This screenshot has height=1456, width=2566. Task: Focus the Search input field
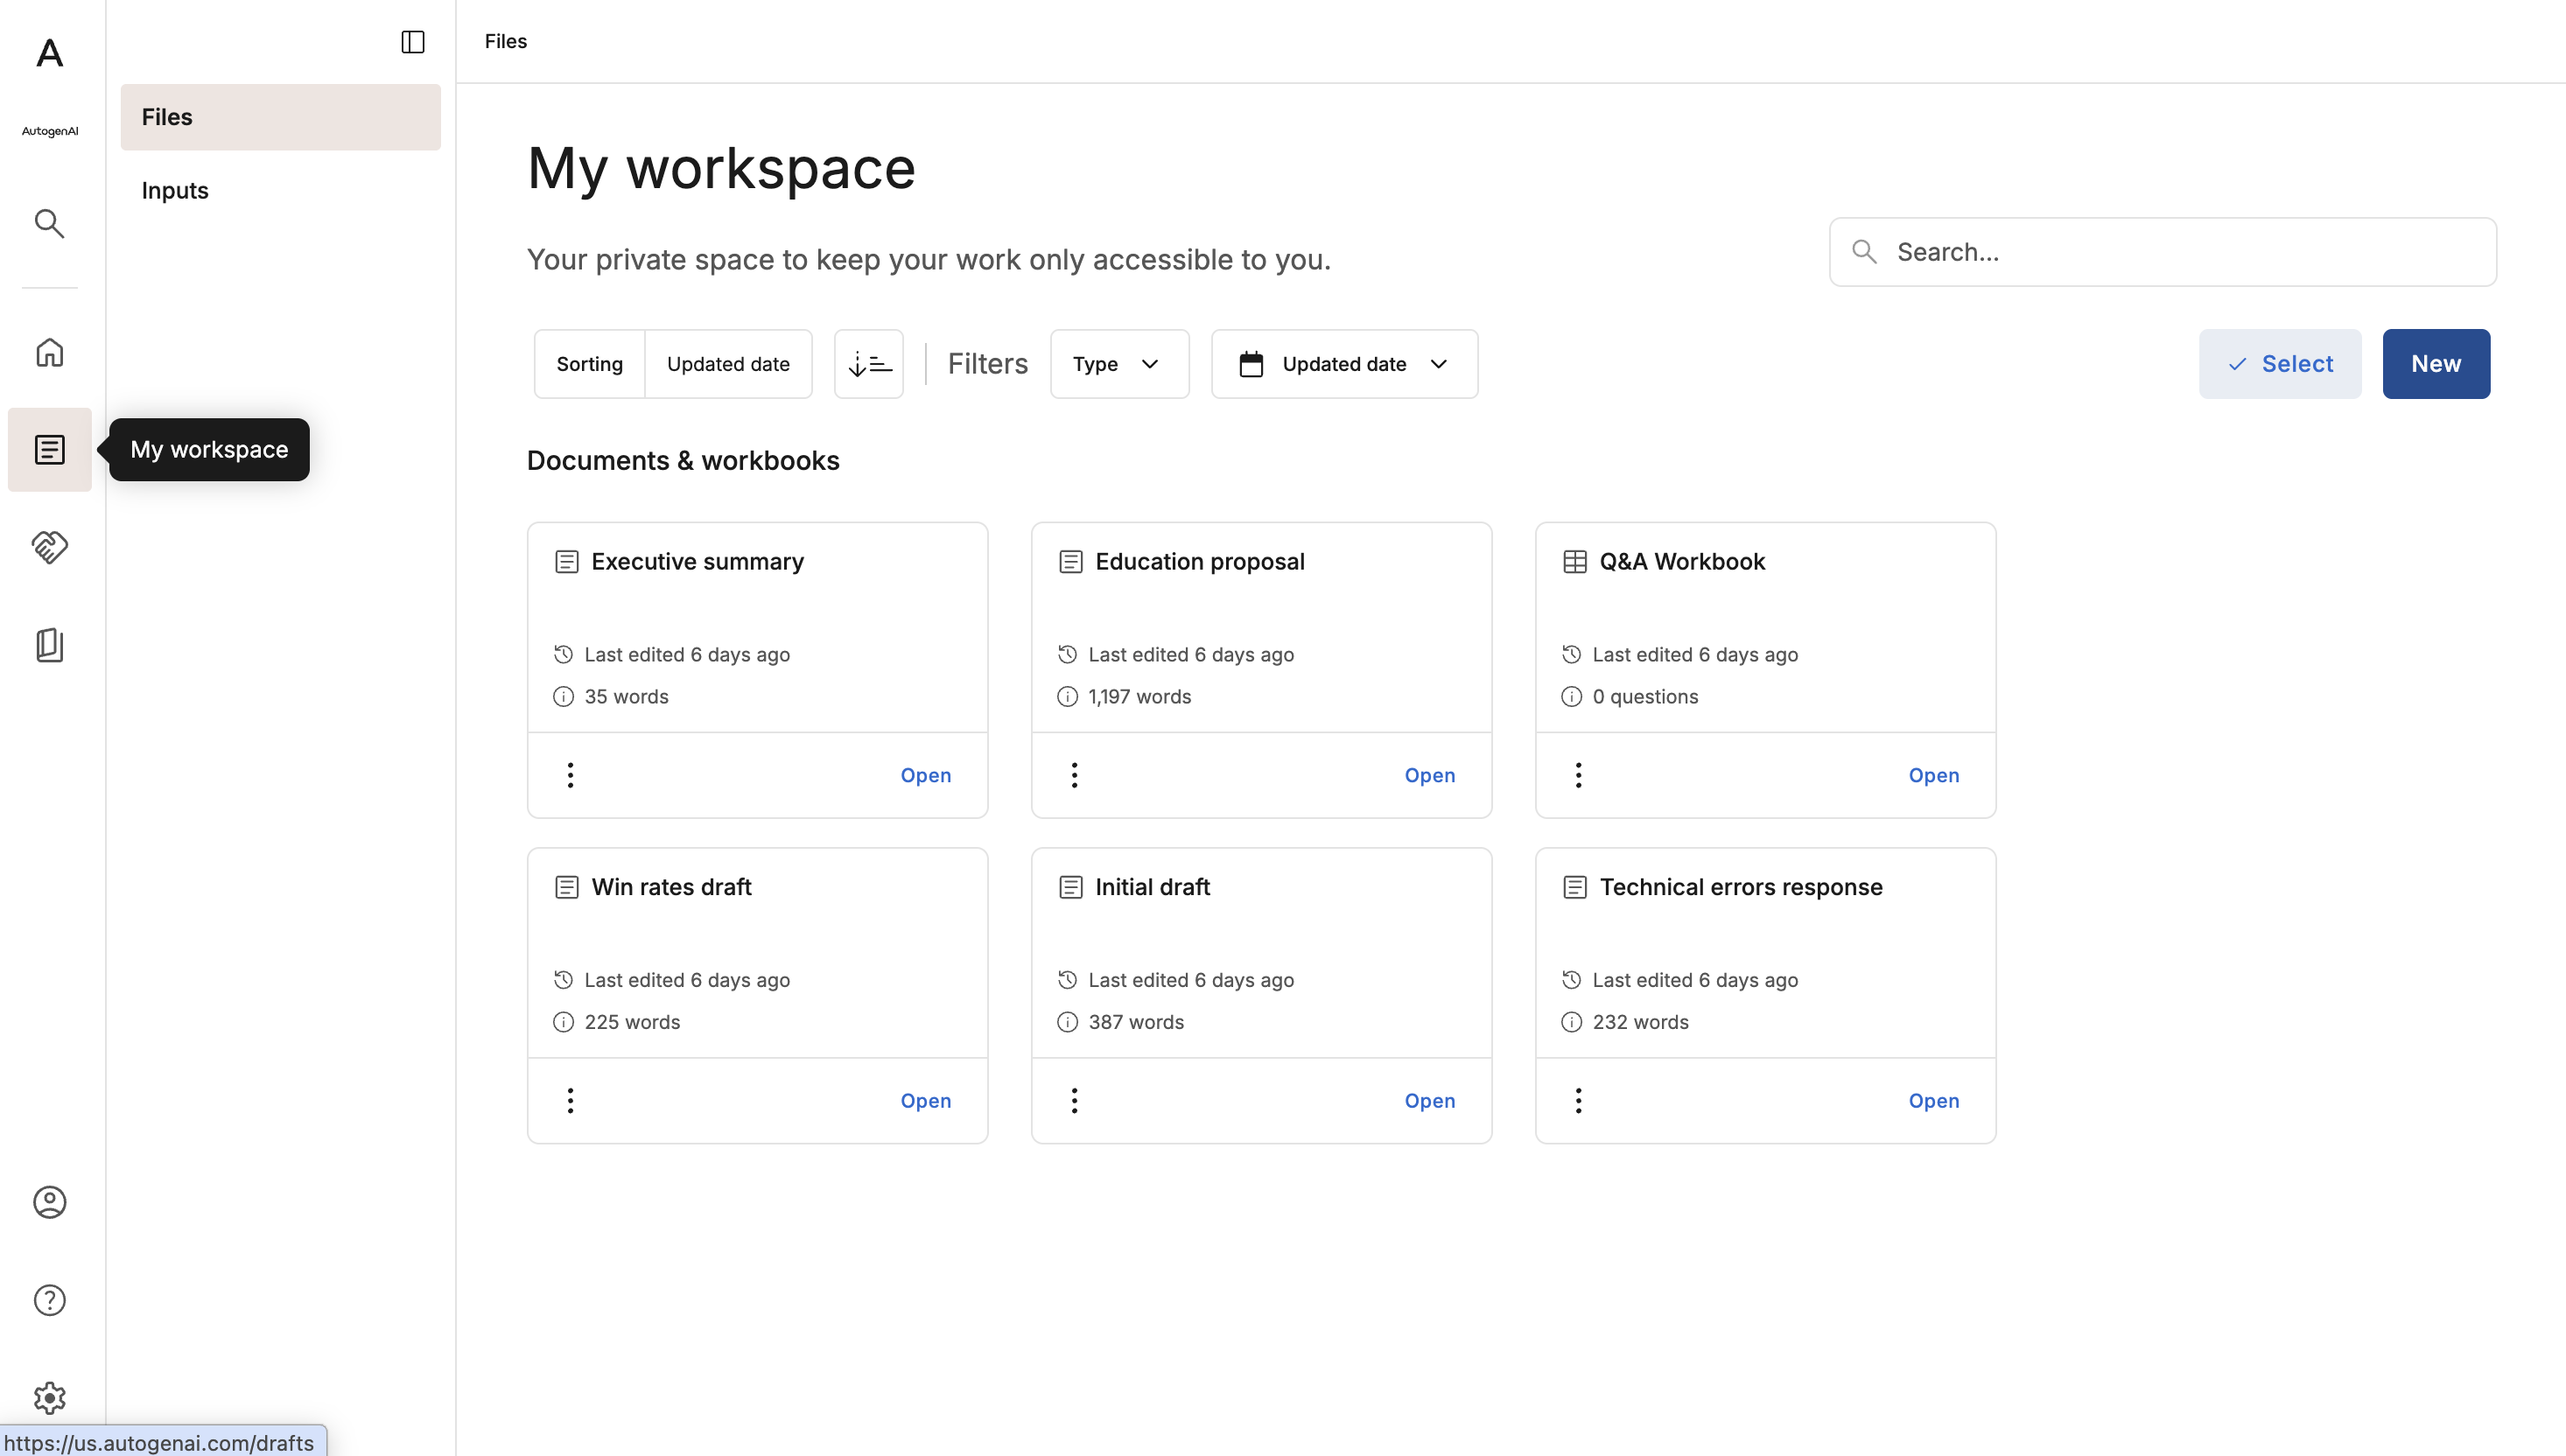coord(2162,252)
